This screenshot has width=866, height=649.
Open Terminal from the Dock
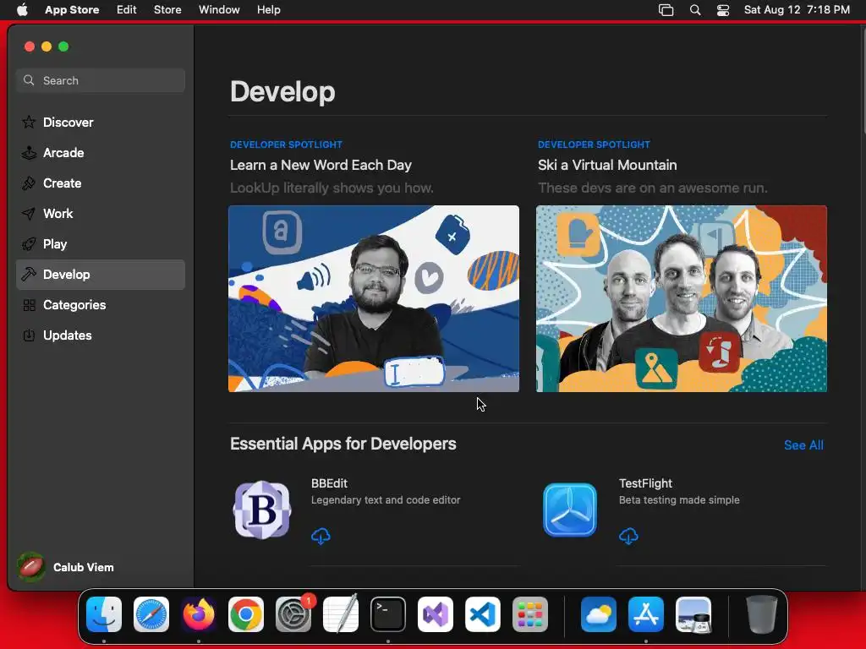tap(388, 614)
